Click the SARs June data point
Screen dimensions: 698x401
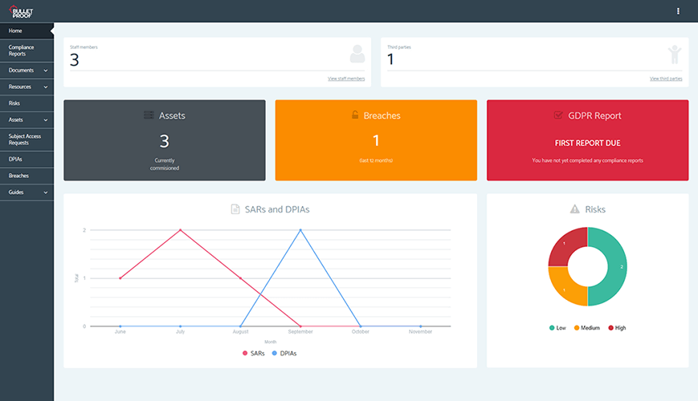[120, 278]
